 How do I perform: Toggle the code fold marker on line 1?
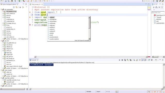click(x=34, y=7)
